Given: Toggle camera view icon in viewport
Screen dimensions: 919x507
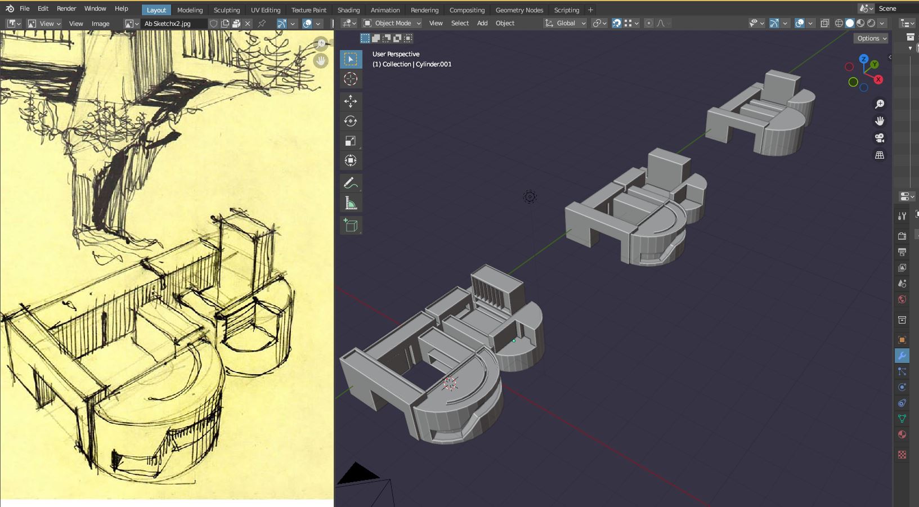Looking at the screenshot, I should [880, 138].
